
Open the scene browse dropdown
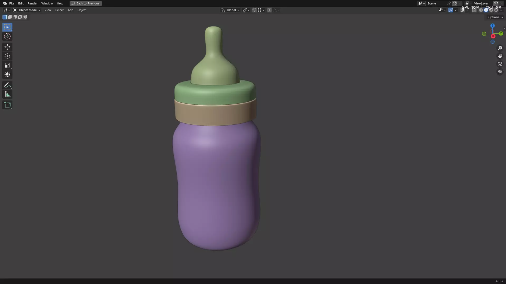pos(421,3)
